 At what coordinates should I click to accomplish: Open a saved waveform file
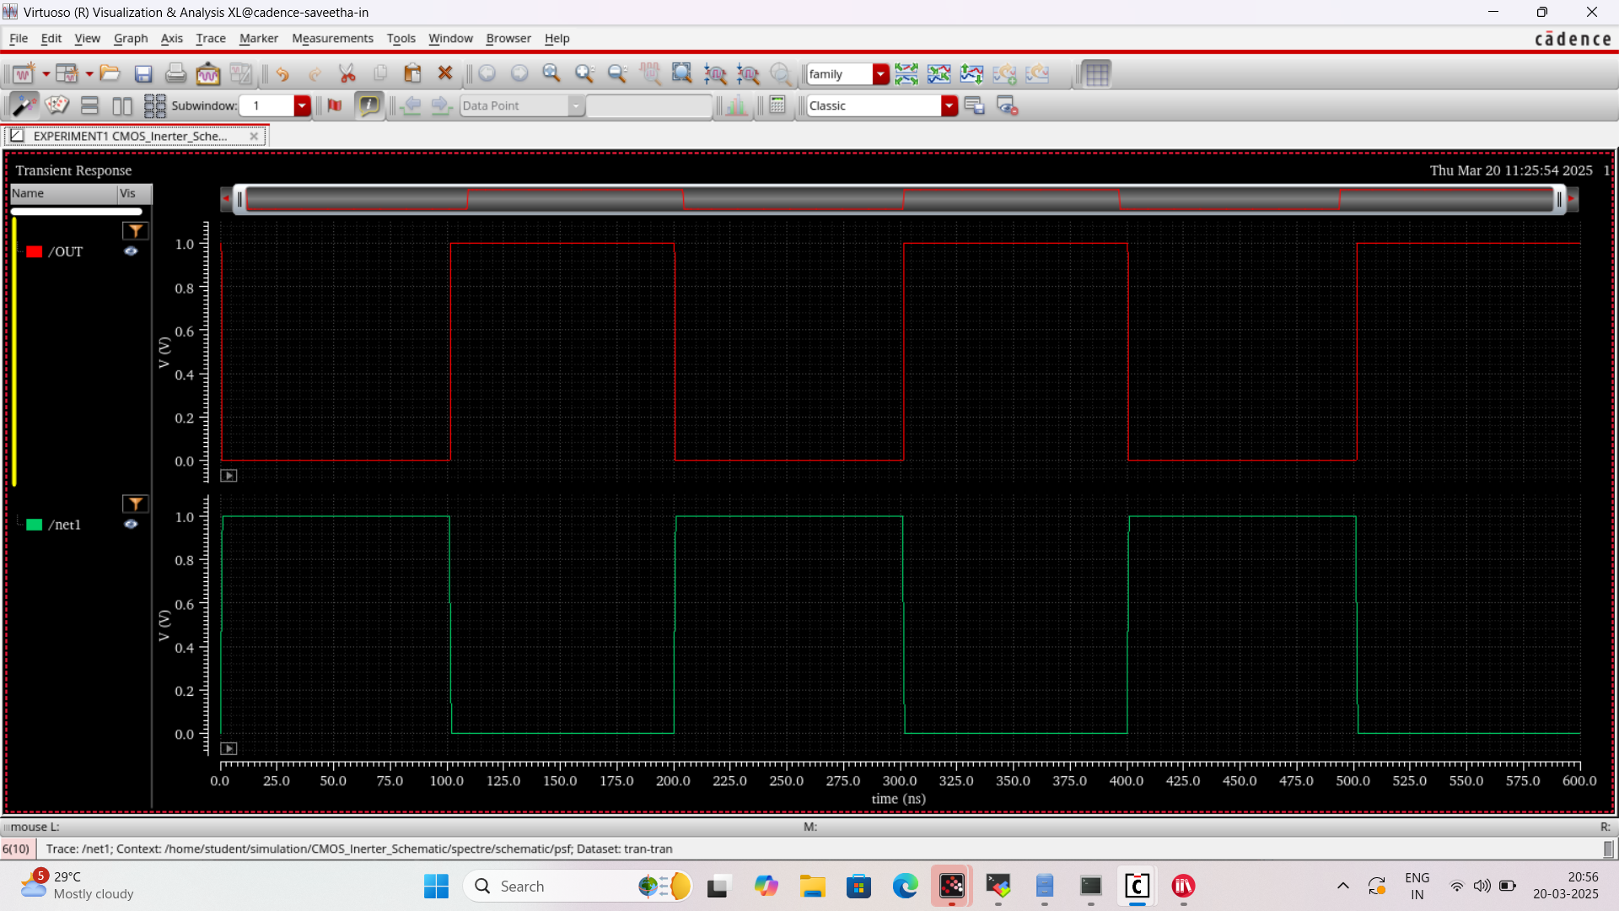click(x=110, y=73)
